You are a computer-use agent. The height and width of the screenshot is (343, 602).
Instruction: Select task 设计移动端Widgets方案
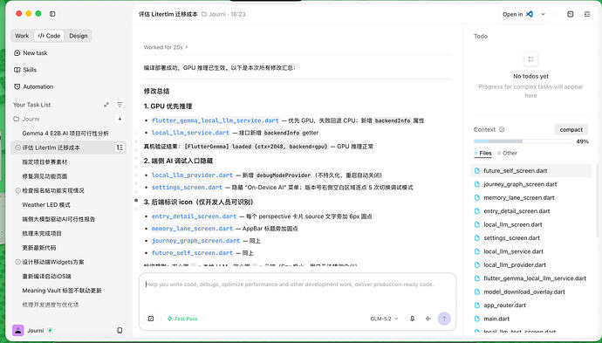pos(53,262)
